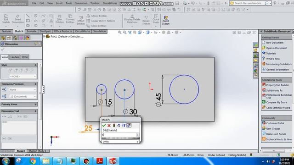This screenshot has width=294, height=165.
Task: Select the Corner Rectangle tool
Action: [x=28, y=21]
